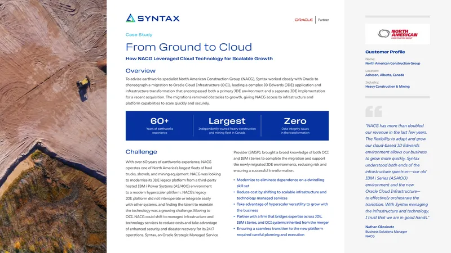Click the subtitle about NACG cloud technology
This screenshot has height=253, width=451.
(x=199, y=58)
